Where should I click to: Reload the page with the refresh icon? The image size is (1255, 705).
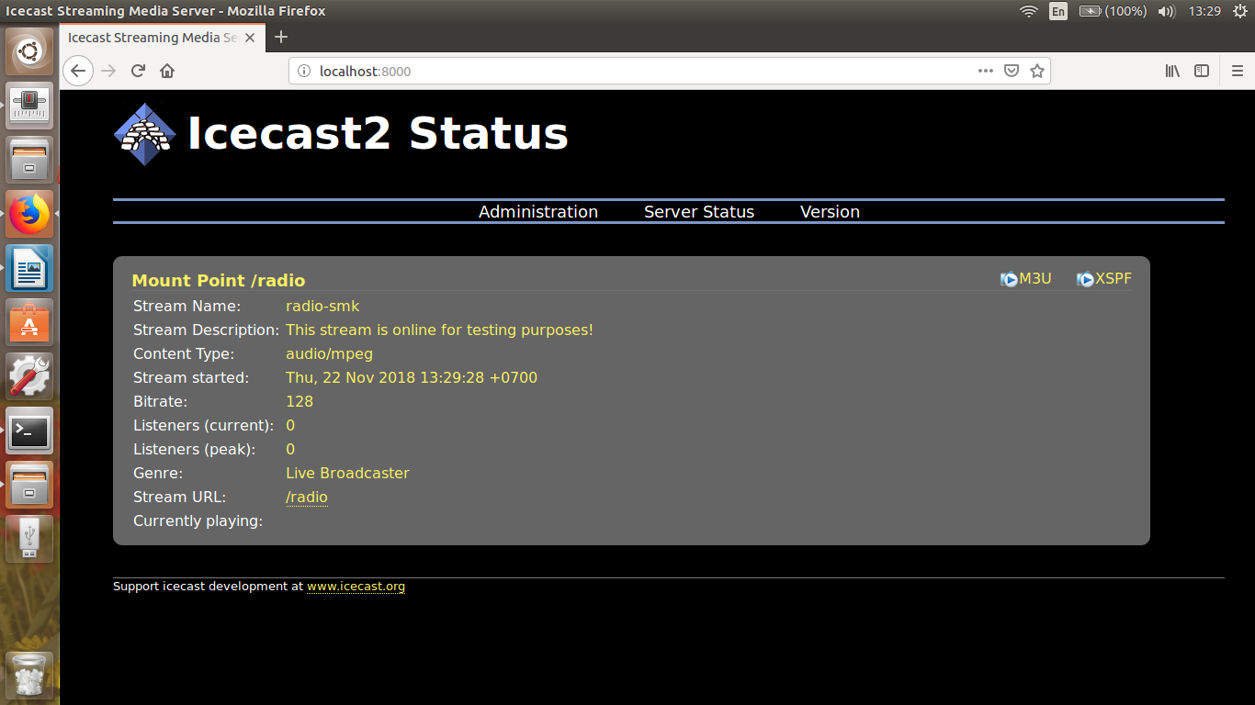[x=137, y=71]
